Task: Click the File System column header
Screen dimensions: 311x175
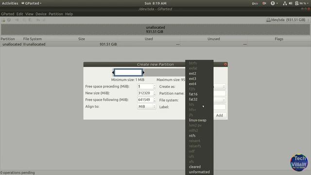Action: point(33,39)
